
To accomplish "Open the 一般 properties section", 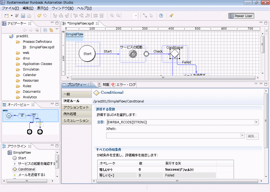I will [x=76, y=94].
